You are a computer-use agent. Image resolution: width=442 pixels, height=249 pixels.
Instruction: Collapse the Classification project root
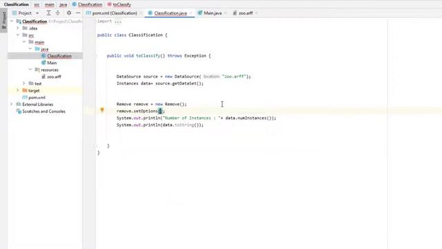point(12,21)
